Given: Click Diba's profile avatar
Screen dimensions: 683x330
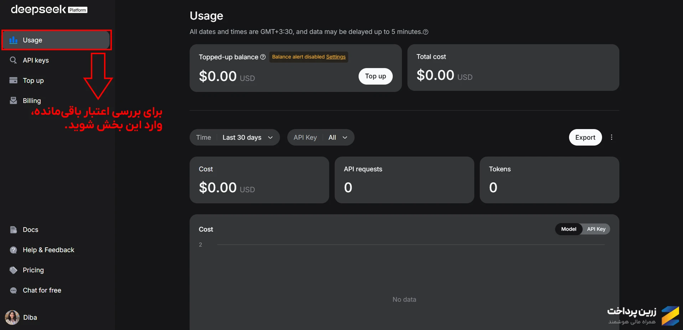Looking at the screenshot, I should click(x=12, y=317).
